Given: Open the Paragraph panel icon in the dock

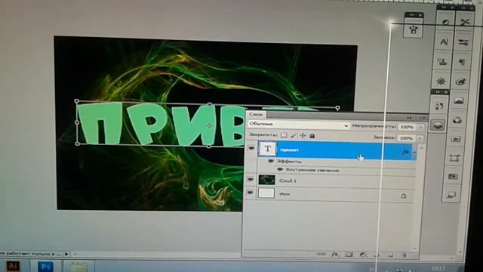Looking at the screenshot, I should (462, 62).
